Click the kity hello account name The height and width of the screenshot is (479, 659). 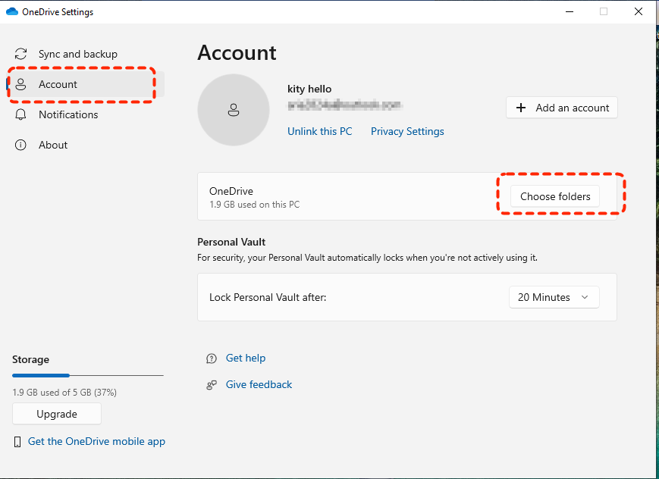(x=309, y=89)
